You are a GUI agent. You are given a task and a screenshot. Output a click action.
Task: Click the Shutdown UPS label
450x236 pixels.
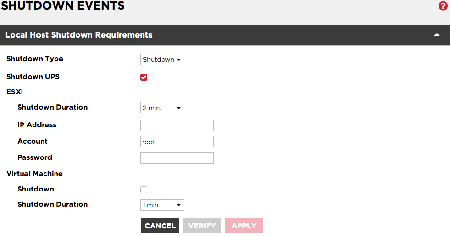[x=33, y=77]
